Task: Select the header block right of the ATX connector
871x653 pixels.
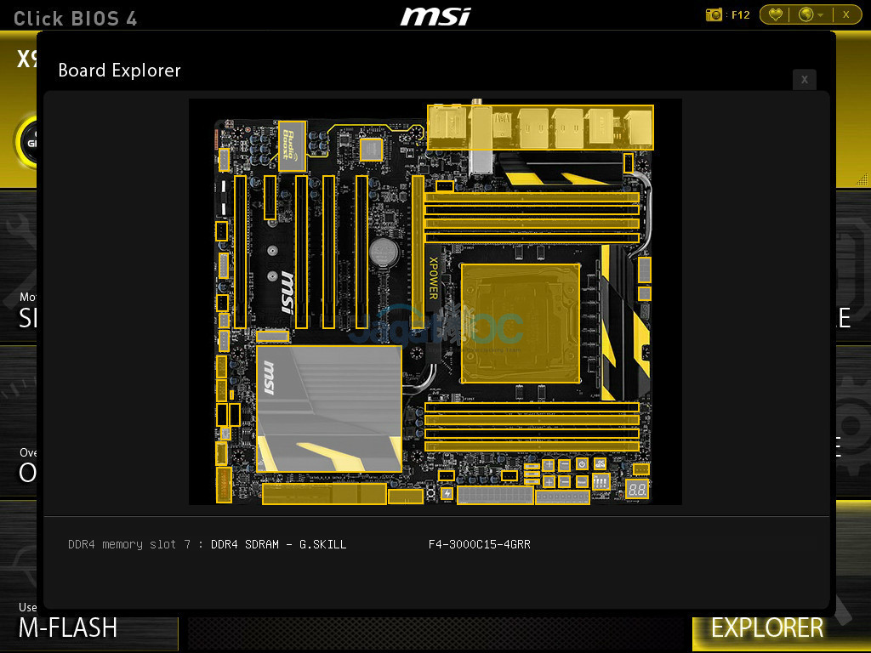Action: coord(562,497)
